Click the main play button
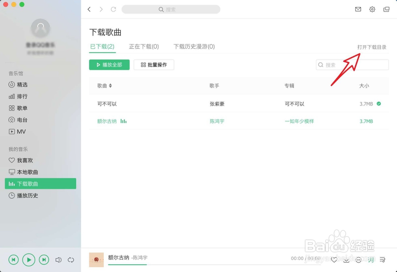Screen dimensions: 397x272 click(x=29, y=260)
